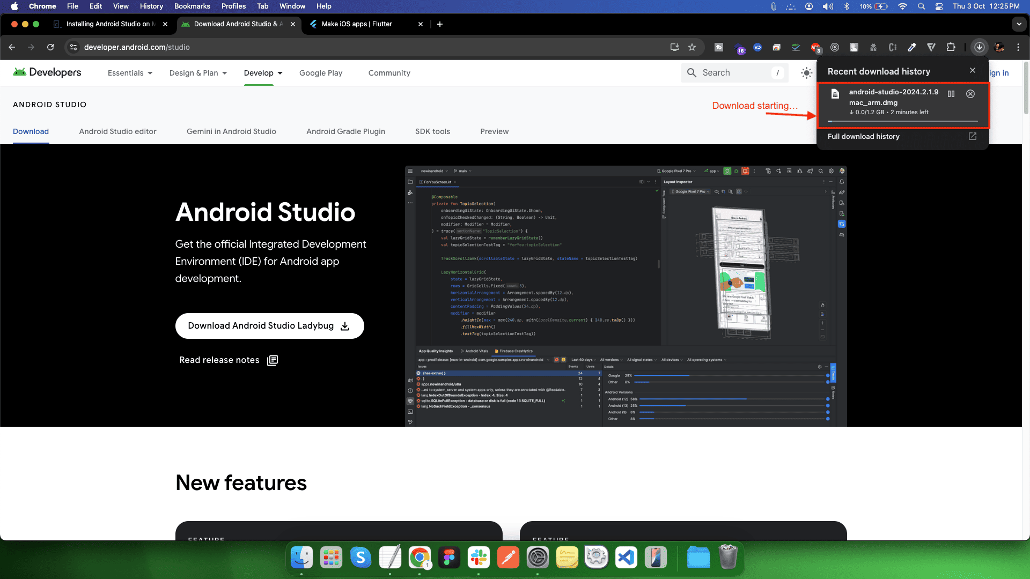Close the Recent download history popup

point(973,71)
